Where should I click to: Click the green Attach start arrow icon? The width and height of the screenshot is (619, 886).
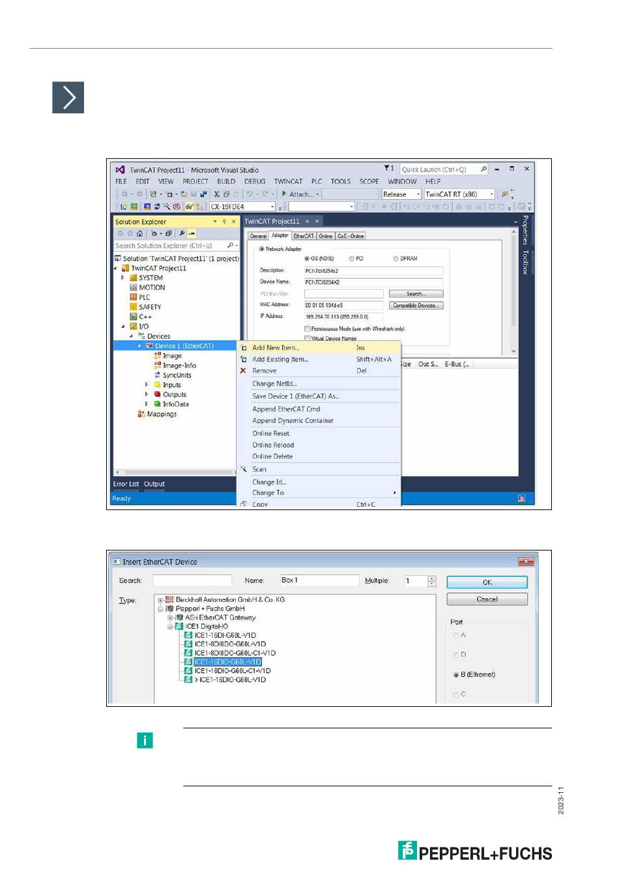(284, 194)
